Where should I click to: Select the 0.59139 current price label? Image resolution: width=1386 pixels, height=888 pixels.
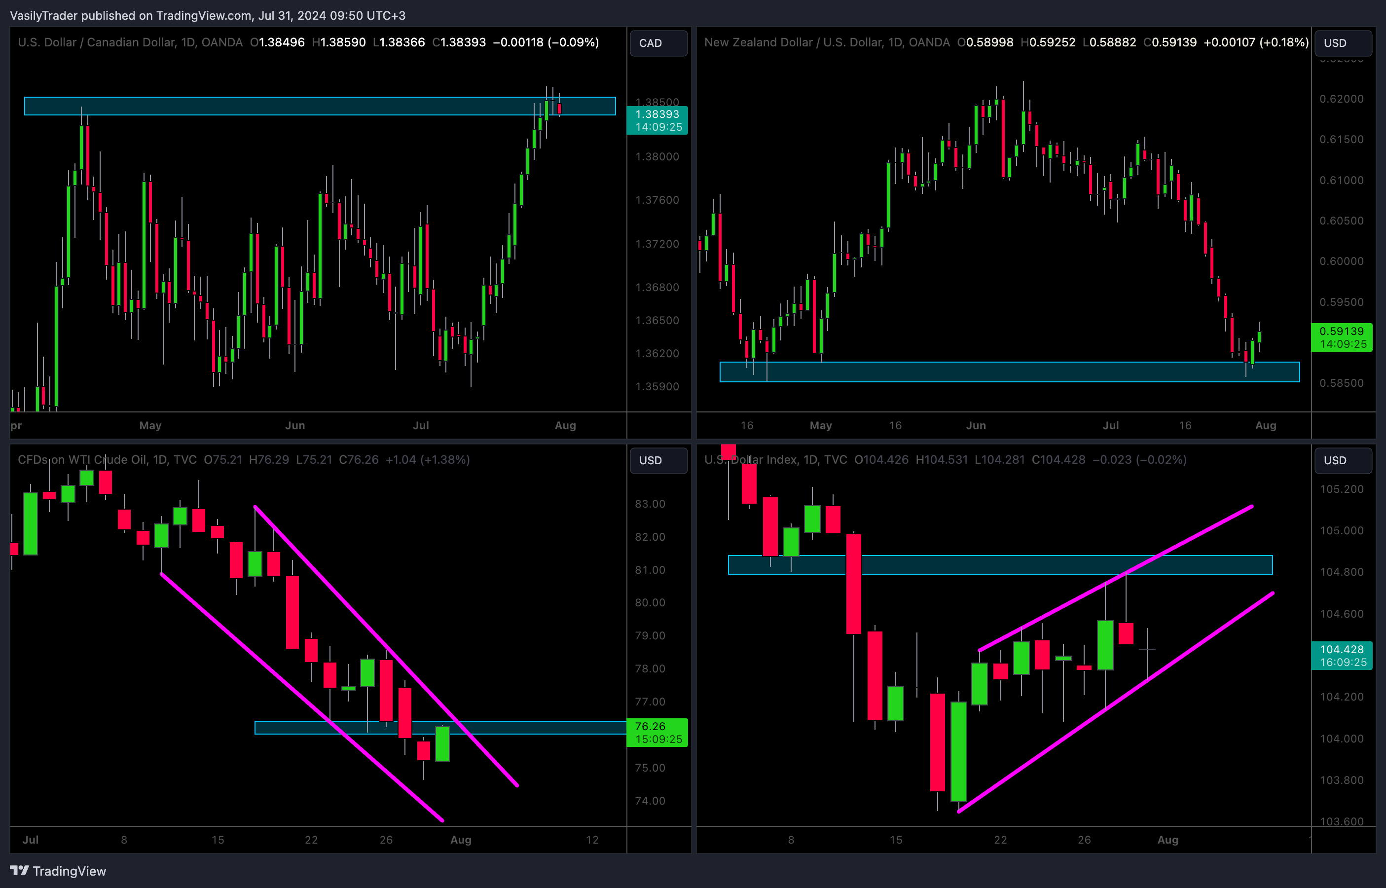coord(1342,337)
